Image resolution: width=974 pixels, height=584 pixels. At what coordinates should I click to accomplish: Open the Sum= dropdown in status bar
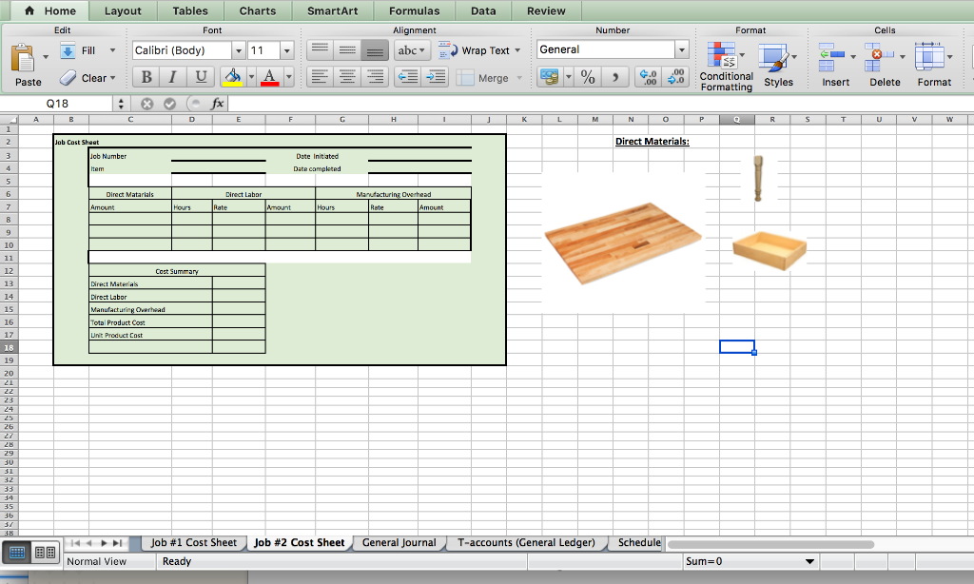click(809, 561)
